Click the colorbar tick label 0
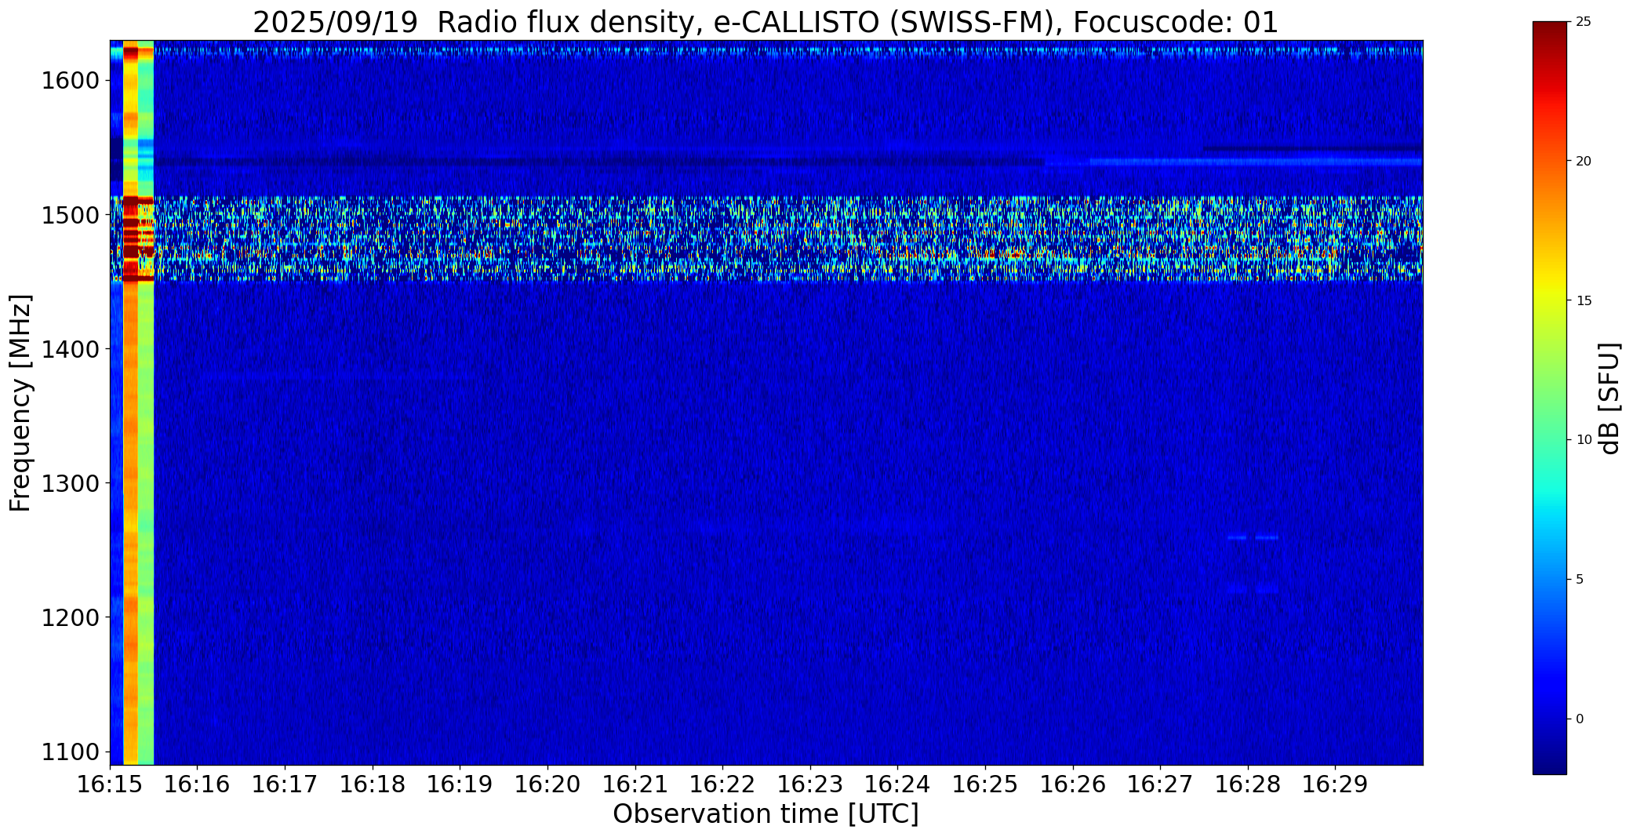 (x=1580, y=719)
